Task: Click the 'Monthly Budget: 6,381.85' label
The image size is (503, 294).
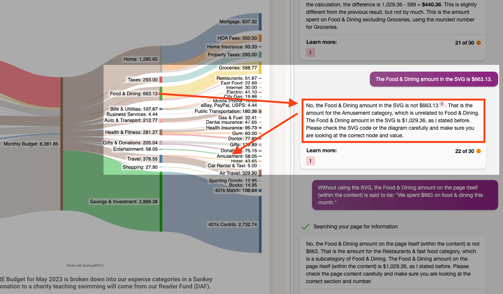Action: click(31, 144)
